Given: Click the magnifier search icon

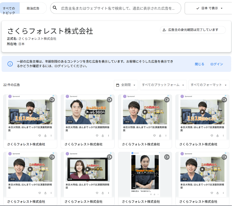Looking at the screenshot, I should (55, 8).
